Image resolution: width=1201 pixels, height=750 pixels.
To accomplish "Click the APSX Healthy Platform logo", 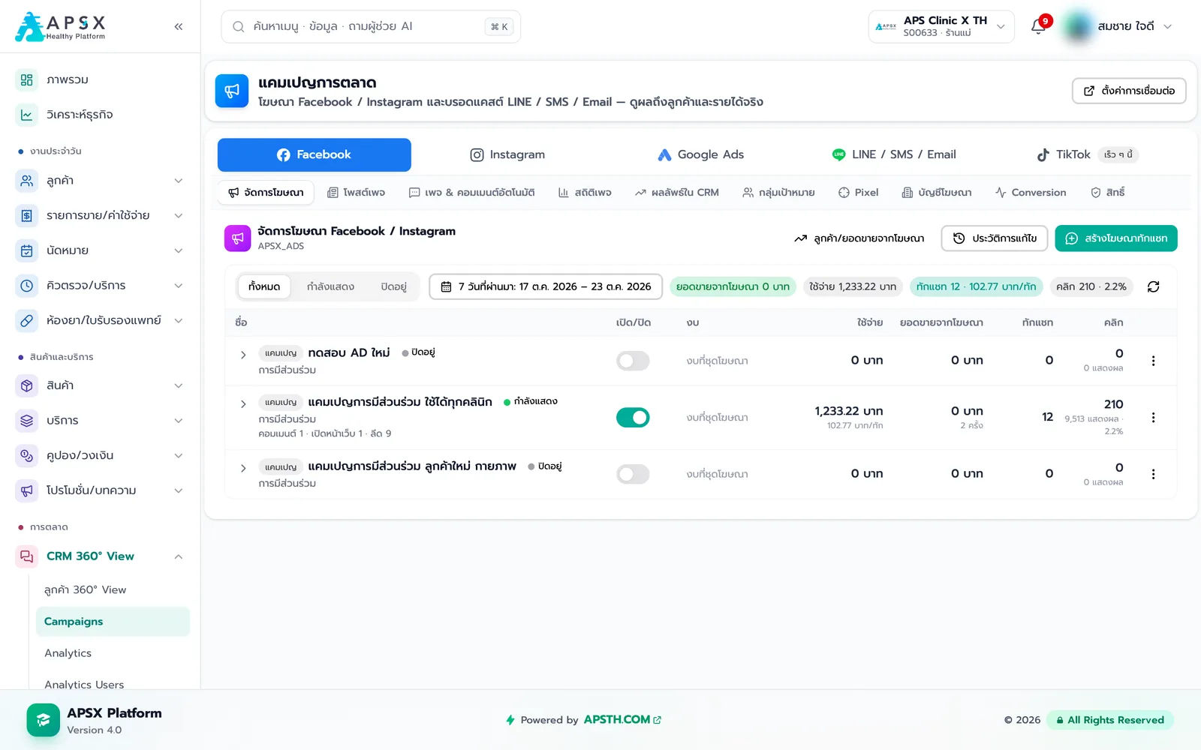I will 61,26.
